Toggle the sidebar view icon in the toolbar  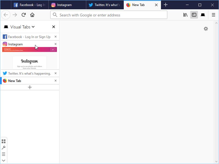pyautogui.click(x=194, y=15)
